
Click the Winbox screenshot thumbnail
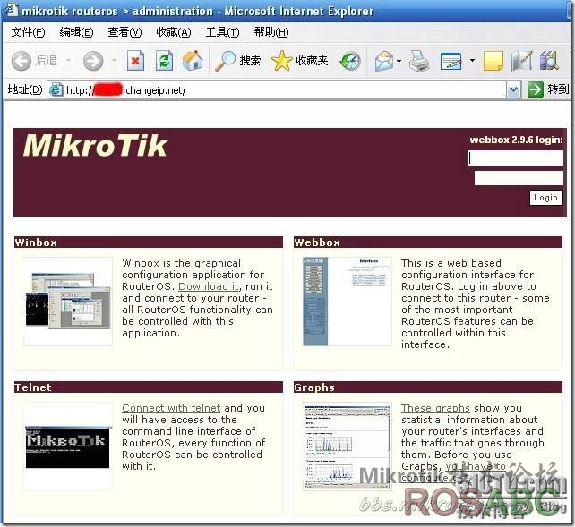[68, 301]
